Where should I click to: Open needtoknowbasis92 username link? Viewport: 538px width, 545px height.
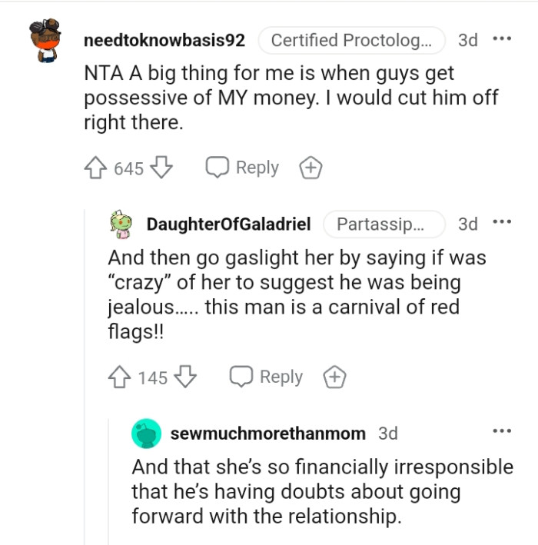tap(164, 41)
